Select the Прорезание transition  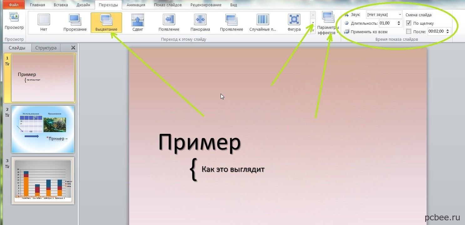tap(75, 22)
